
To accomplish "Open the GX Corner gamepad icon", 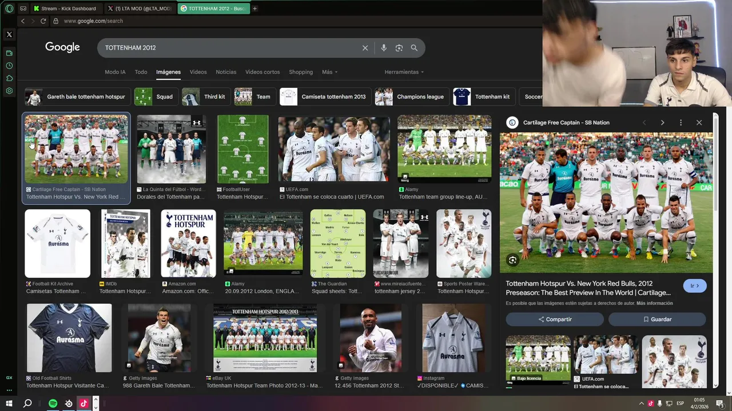I will point(23,9).
